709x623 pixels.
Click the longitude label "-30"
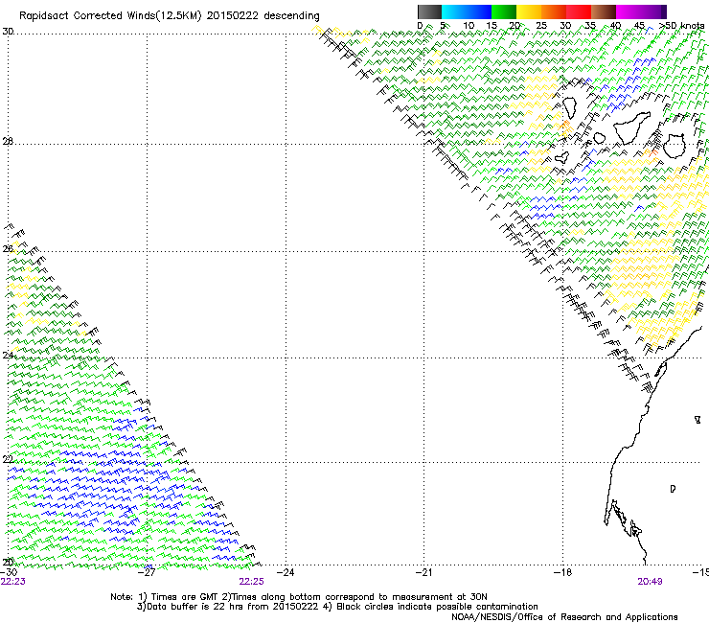(9, 572)
